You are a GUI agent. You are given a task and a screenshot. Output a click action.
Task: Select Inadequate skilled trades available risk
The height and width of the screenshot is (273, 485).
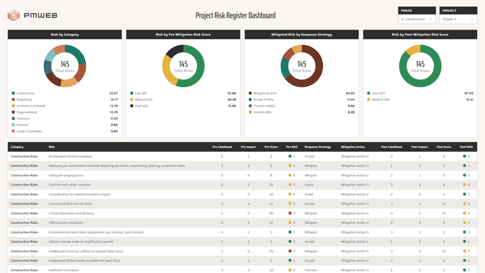pyautogui.click(x=84, y=260)
